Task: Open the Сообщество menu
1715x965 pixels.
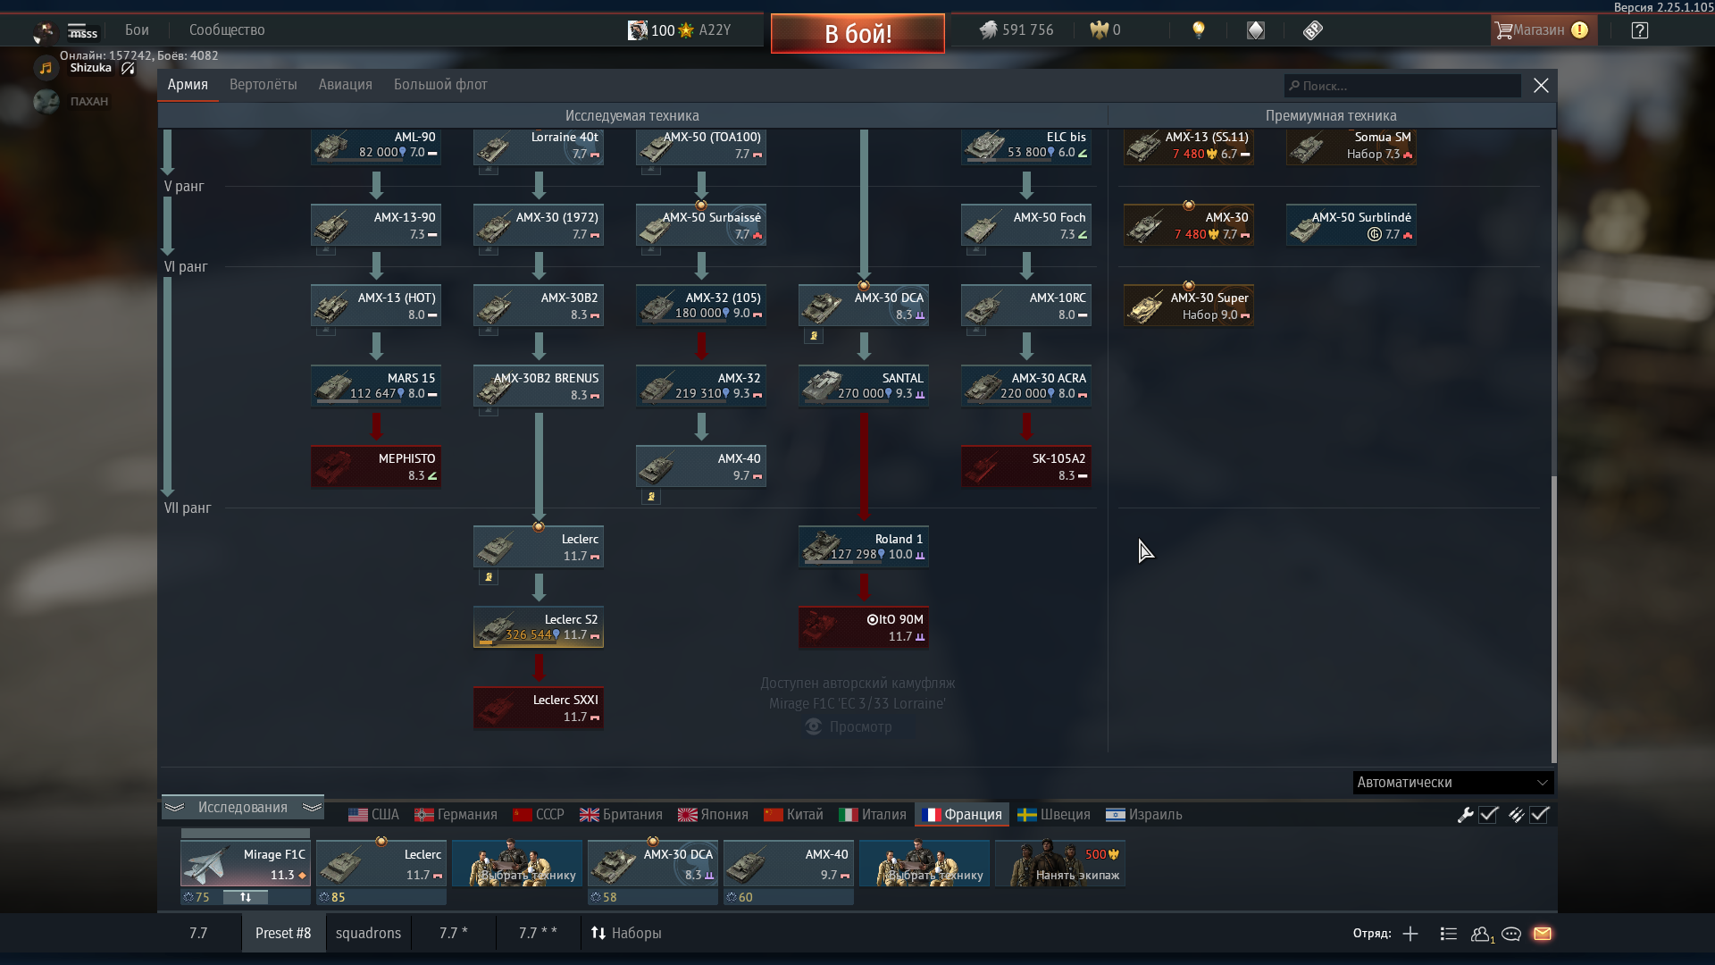Action: 227,29
